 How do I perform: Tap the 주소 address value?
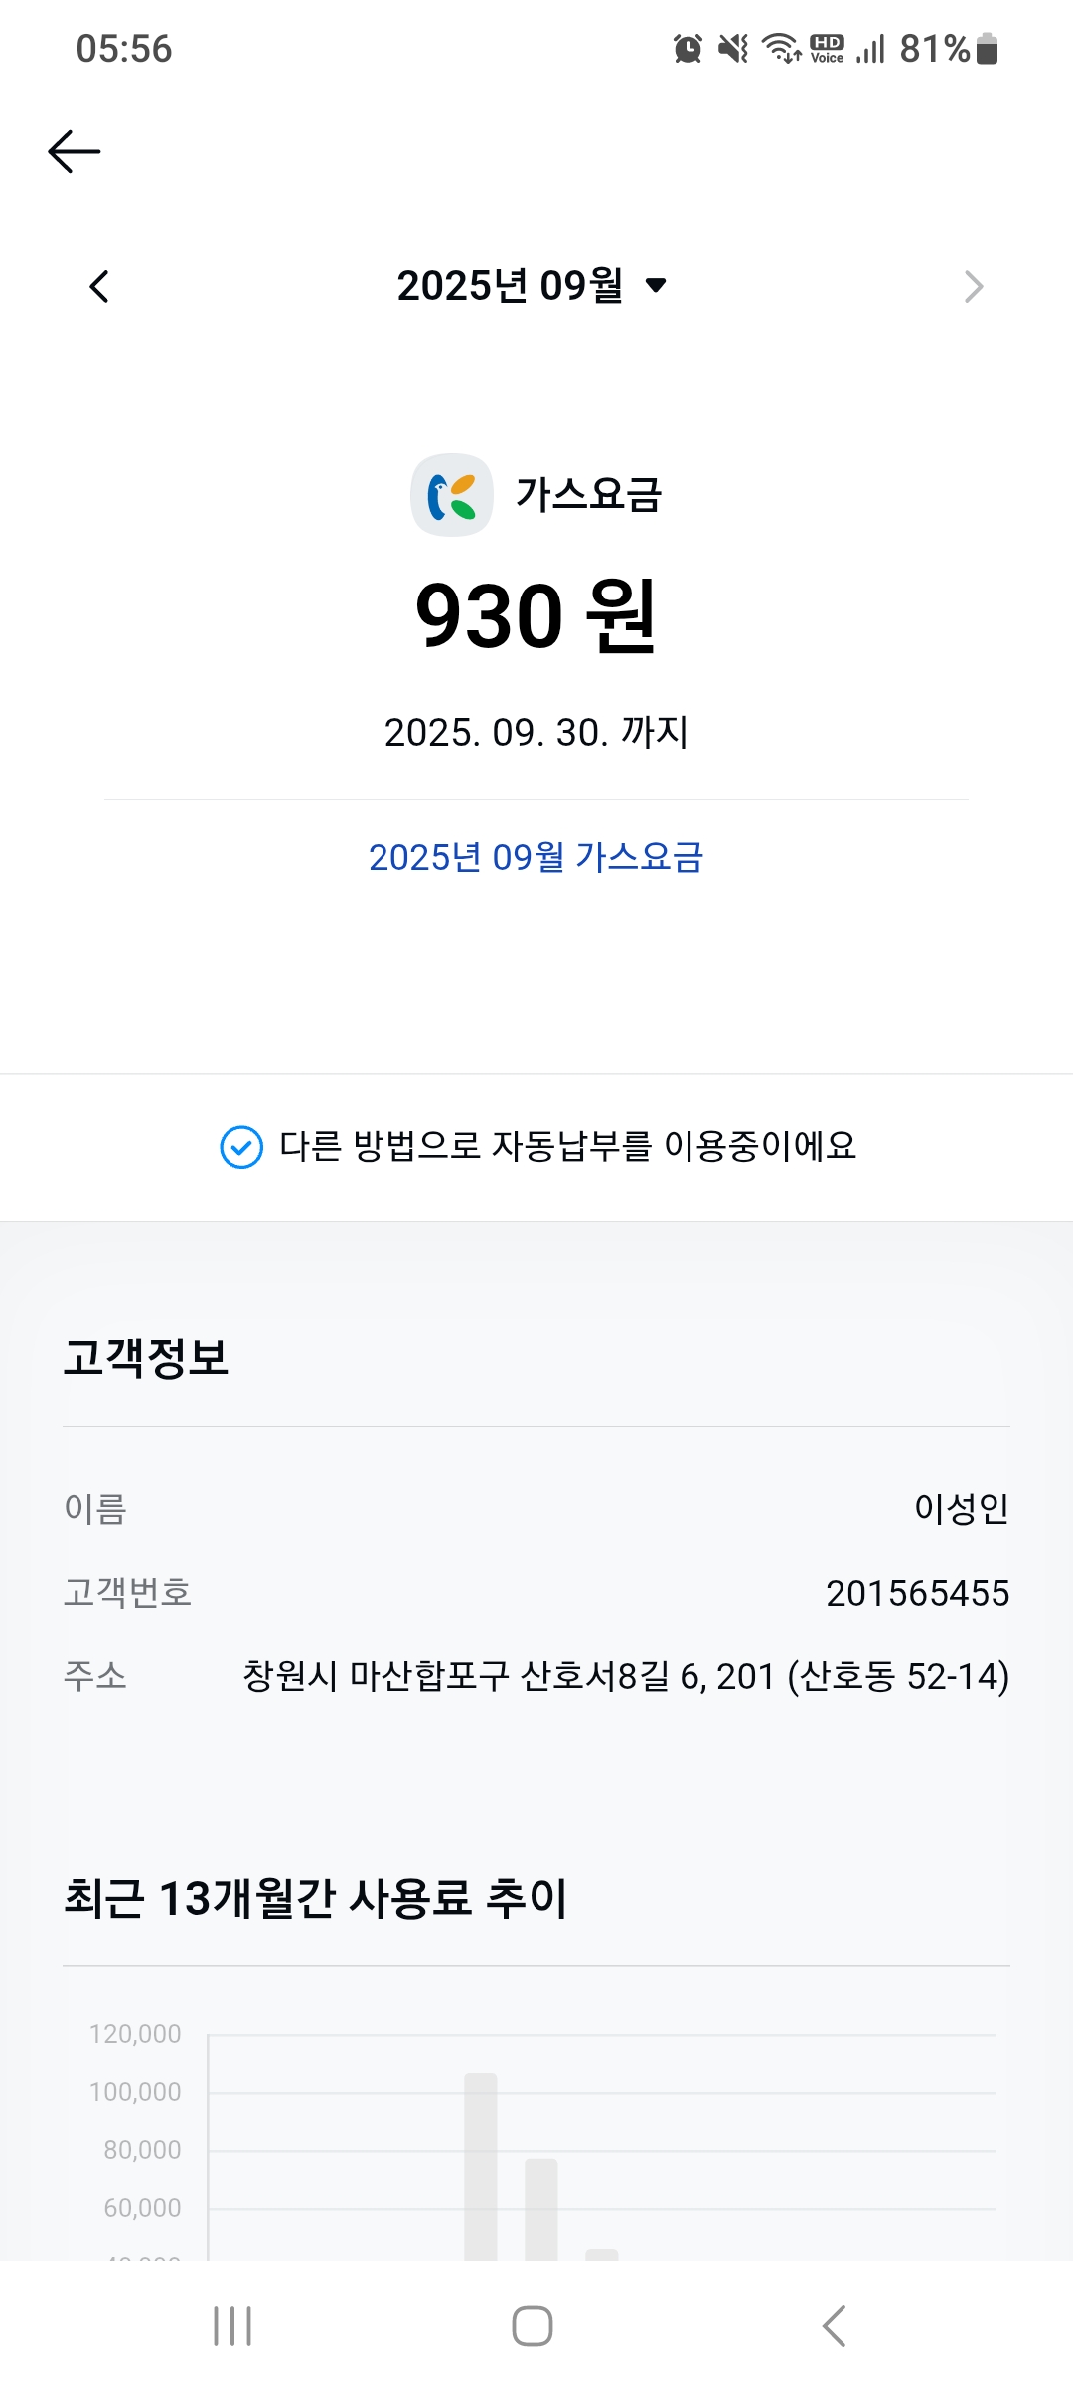click(626, 1676)
